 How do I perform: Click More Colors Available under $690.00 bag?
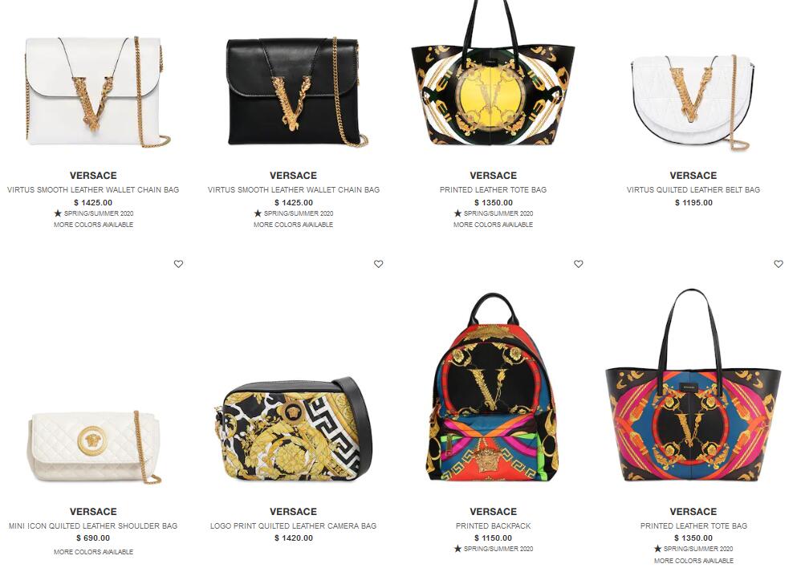93,552
